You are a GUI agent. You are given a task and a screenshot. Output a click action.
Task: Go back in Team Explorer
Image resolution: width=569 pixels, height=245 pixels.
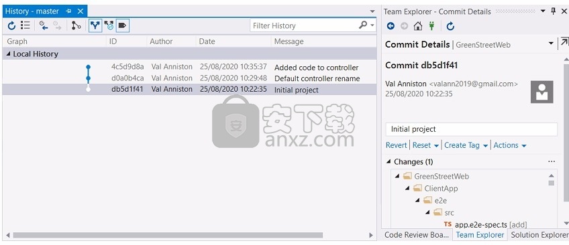coord(391,25)
